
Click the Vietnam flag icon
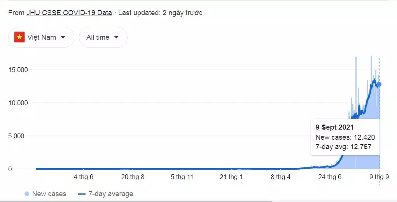point(19,37)
